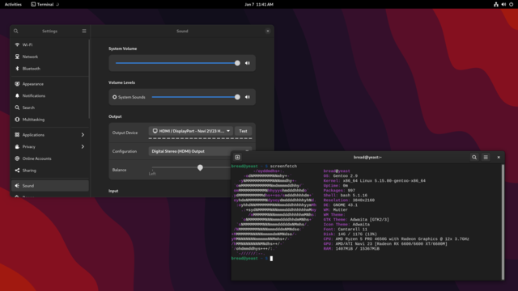Click the terminal new tab icon
This screenshot has height=291, width=518.
[237, 158]
